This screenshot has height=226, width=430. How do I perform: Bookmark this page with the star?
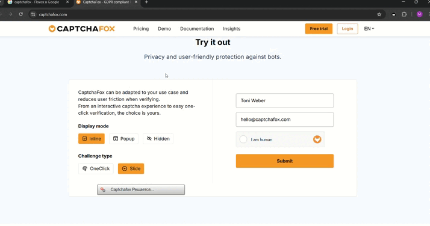[379, 14]
